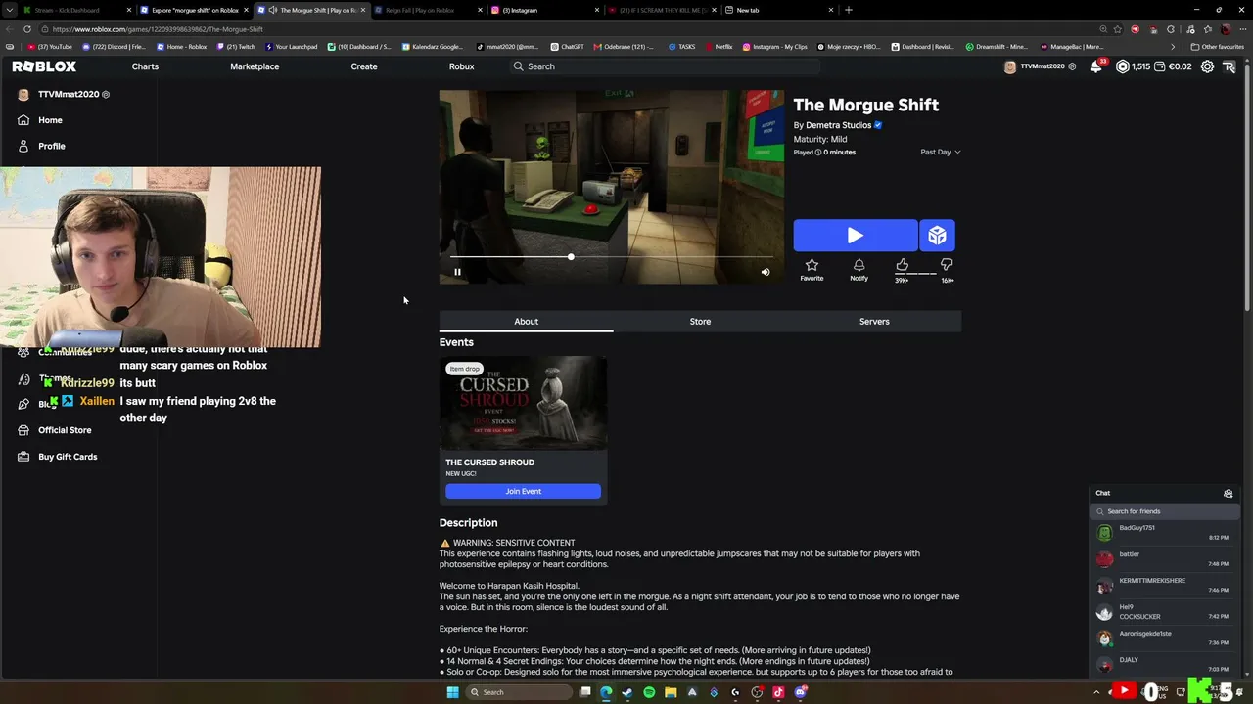The image size is (1253, 704).
Task: Toggle Notify bell for this experience
Action: tap(859, 269)
